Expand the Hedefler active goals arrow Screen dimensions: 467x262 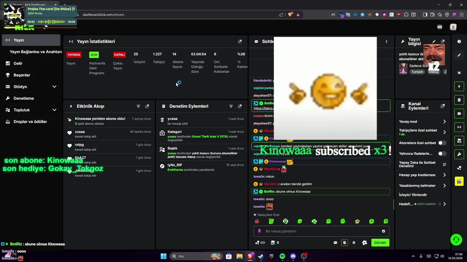[444, 204]
